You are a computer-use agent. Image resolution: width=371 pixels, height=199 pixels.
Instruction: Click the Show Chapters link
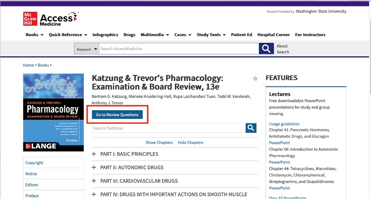[x=159, y=142]
